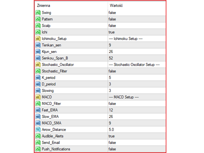This screenshot has width=204, height=153.
Task: Click the integer icon beside Slow_EMA
Action: tap(38, 117)
